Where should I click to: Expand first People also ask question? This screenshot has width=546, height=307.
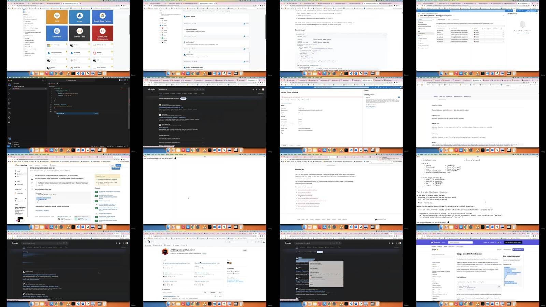181,139
